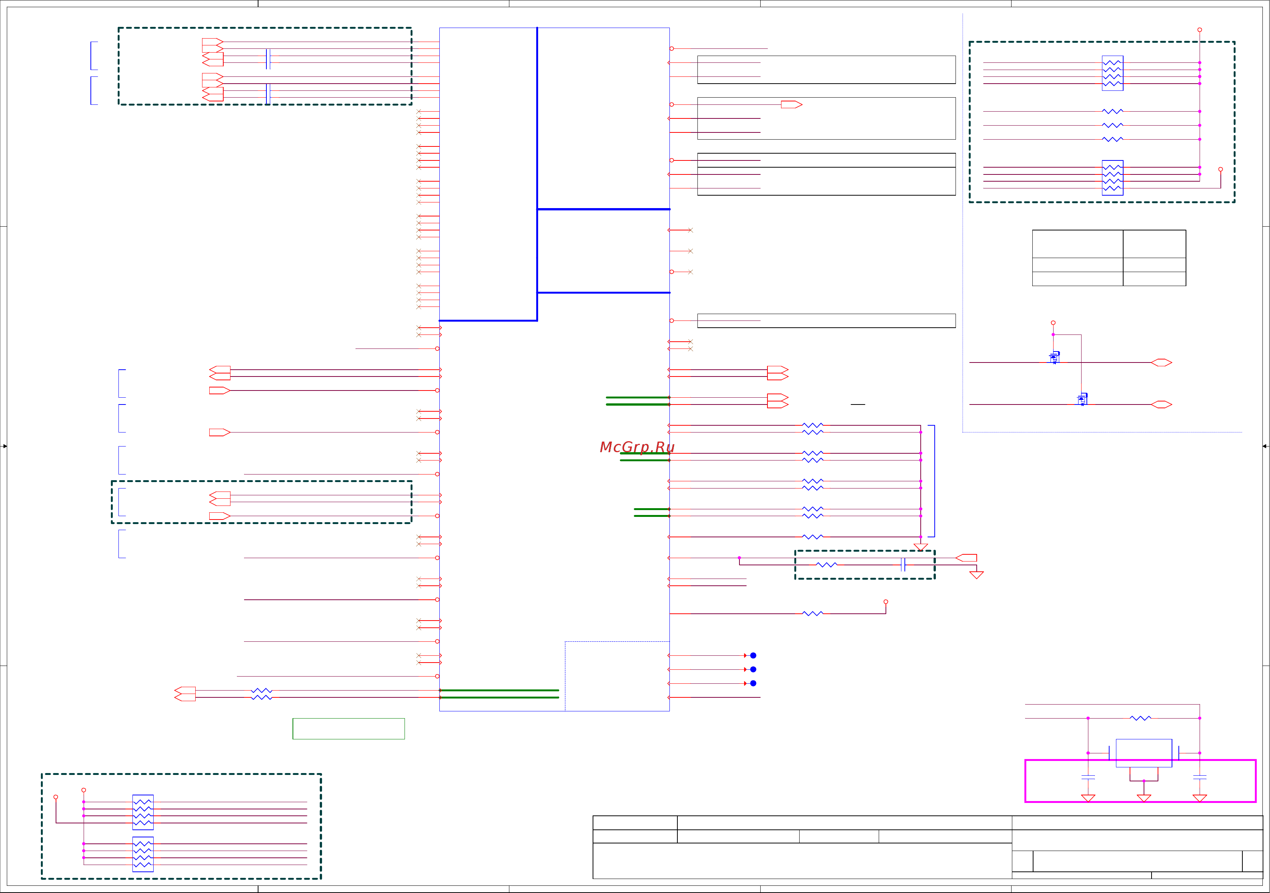This screenshot has width=1270, height=893.
Task: Select the upper resistor pack in the bottom-left dashed block
Action: tap(143, 812)
